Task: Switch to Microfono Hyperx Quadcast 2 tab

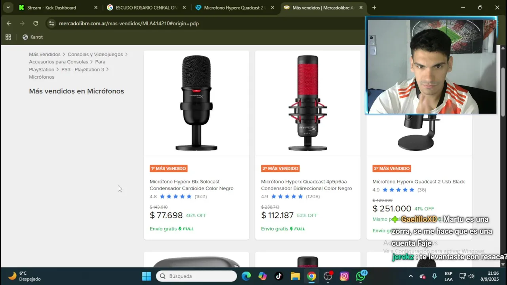Action: pos(235,8)
